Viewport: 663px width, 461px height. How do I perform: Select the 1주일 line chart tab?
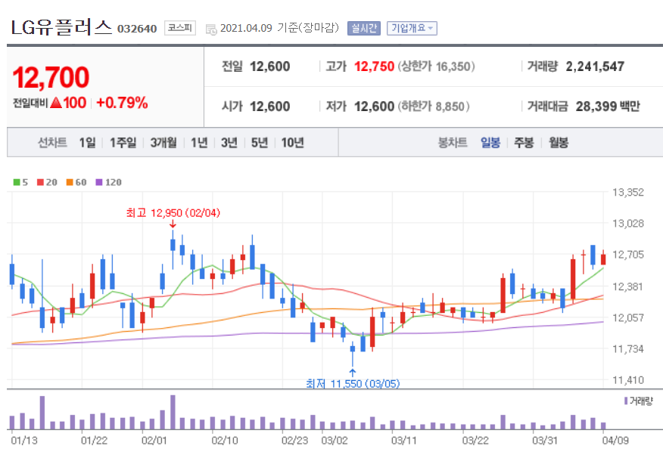[x=123, y=143]
